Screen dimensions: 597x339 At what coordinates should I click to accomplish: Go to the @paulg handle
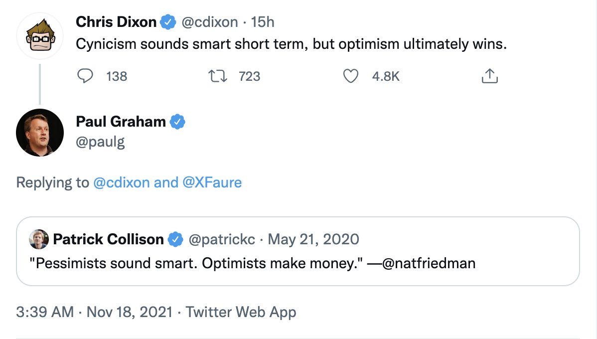coord(100,142)
